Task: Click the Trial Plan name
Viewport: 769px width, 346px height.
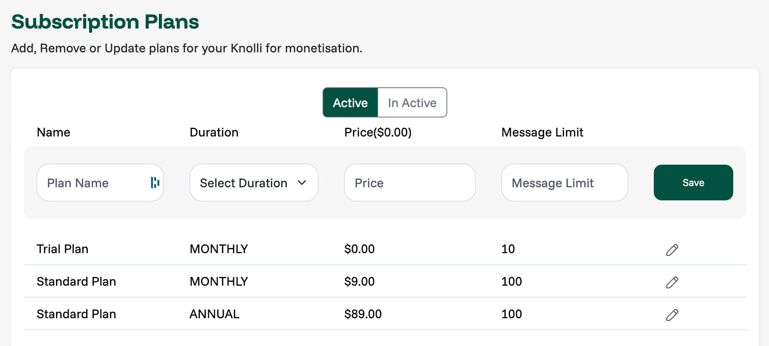Action: point(62,249)
